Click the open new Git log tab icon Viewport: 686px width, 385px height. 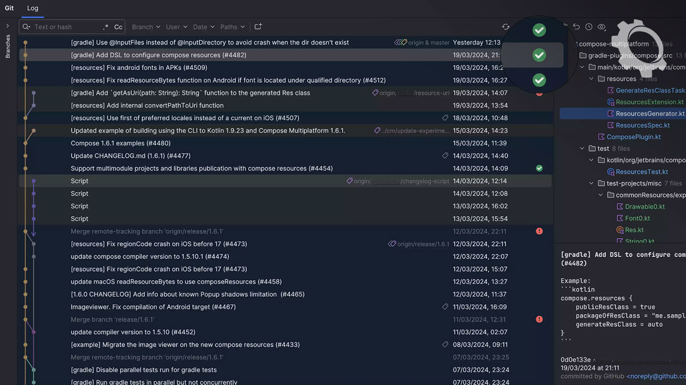(258, 27)
